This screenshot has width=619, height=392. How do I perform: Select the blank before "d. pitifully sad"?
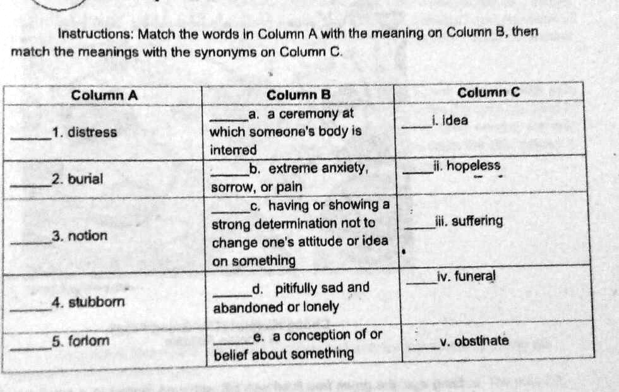(x=231, y=293)
